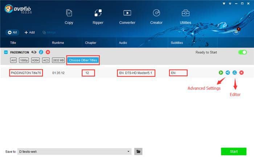Select the Creator module
This screenshot has width=254, height=158.
[156, 17]
